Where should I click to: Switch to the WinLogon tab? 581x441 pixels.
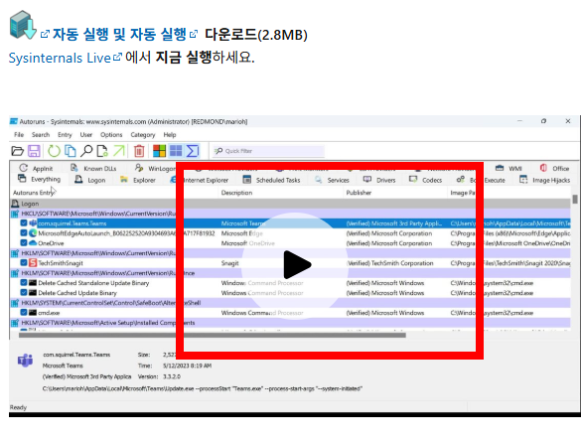(x=155, y=168)
